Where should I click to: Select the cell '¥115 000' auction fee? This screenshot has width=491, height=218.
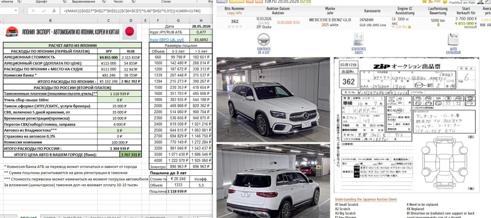(x=109, y=63)
